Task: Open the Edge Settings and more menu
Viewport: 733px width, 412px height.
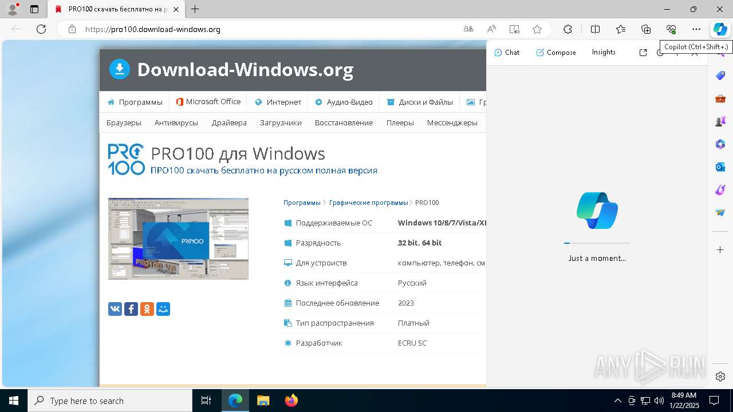Action: pyautogui.click(x=696, y=29)
